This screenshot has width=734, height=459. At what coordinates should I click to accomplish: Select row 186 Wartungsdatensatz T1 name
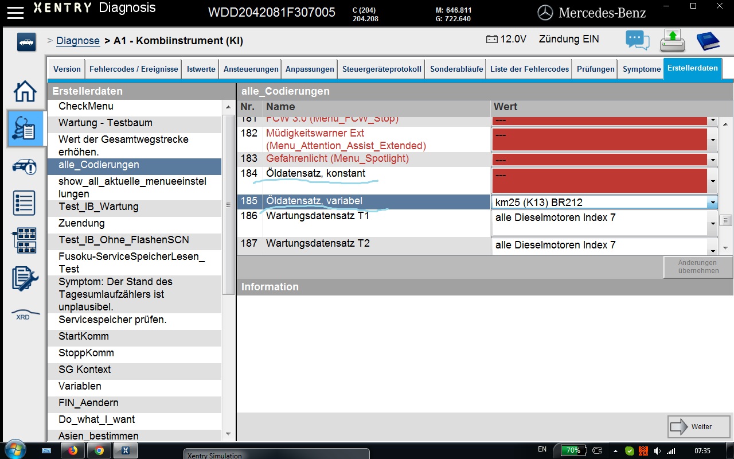318,216
